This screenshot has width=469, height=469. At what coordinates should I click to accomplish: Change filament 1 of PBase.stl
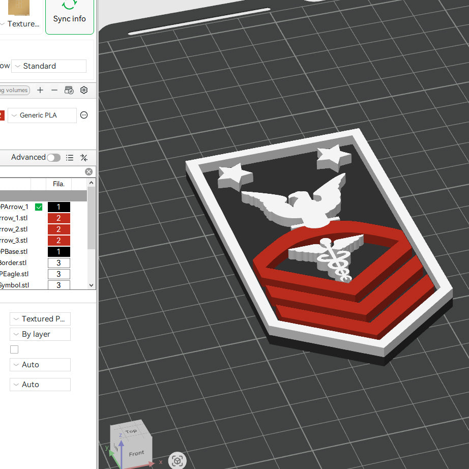tap(59, 252)
